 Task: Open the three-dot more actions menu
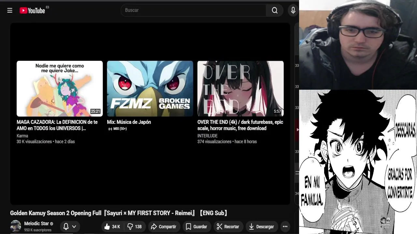(x=285, y=227)
